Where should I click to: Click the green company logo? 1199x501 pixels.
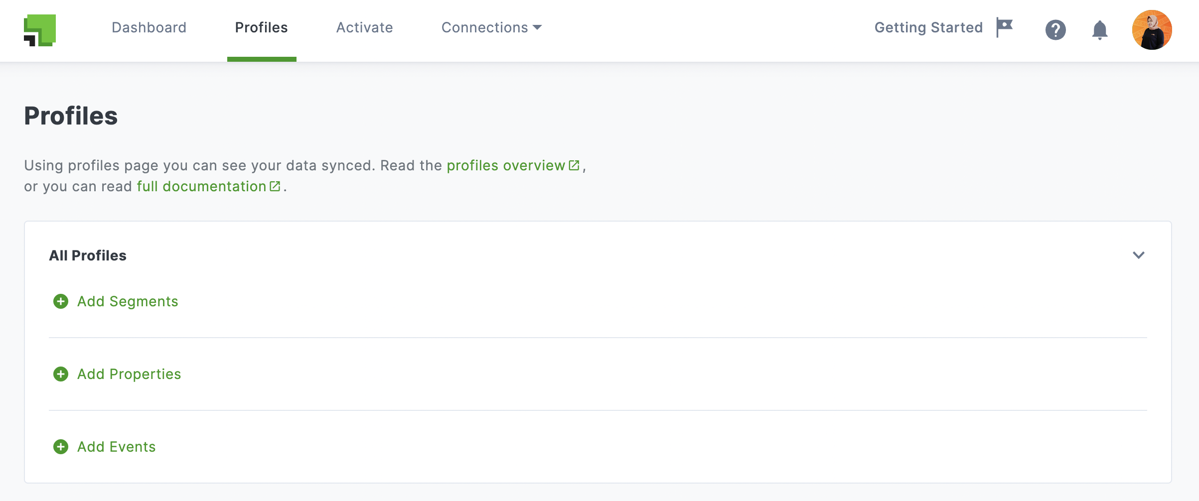point(39,30)
